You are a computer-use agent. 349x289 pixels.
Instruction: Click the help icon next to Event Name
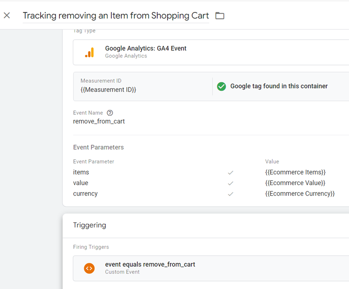point(109,113)
